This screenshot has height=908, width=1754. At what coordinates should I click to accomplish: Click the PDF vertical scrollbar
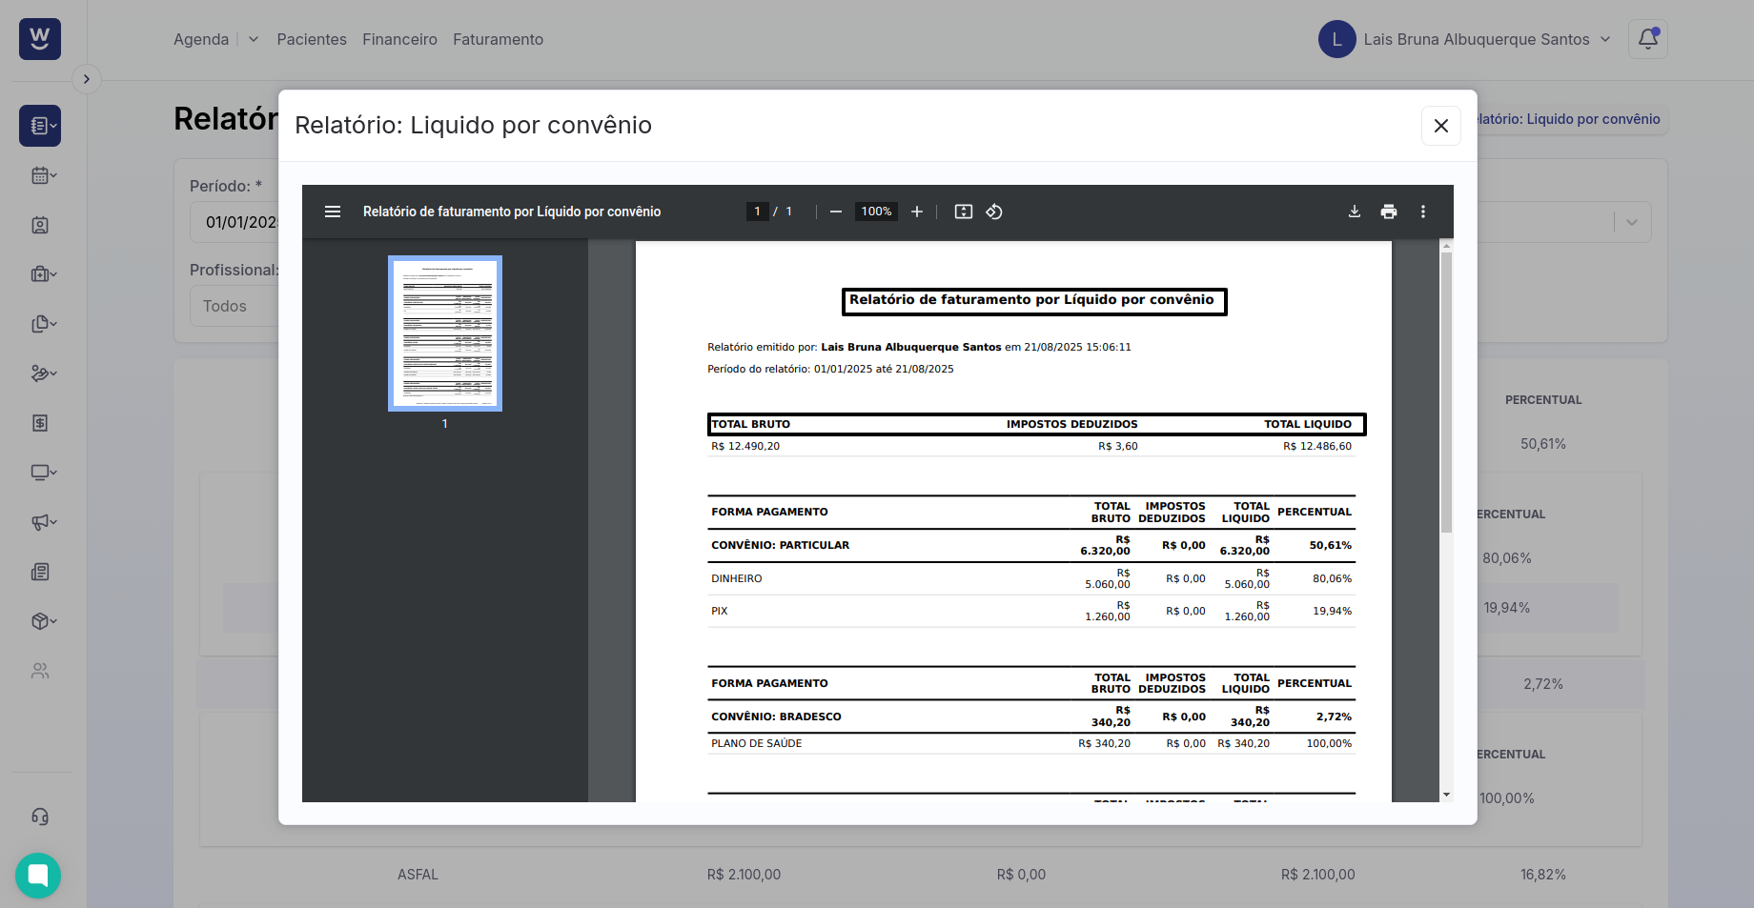pos(1446,391)
